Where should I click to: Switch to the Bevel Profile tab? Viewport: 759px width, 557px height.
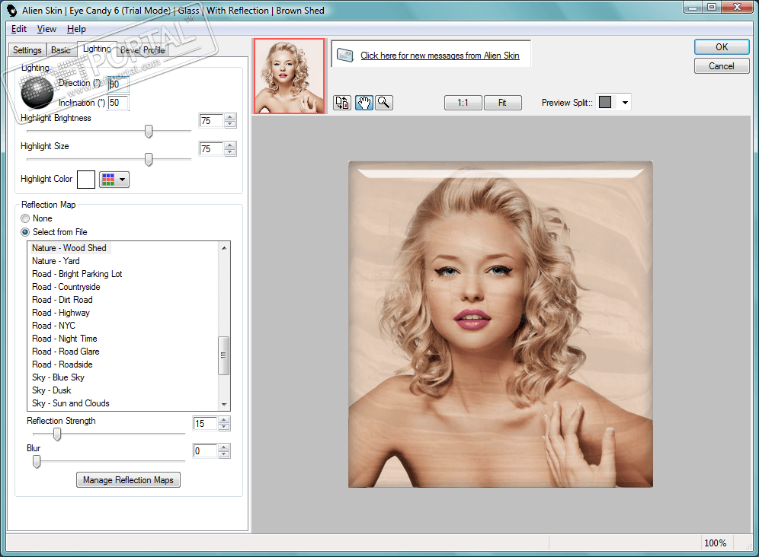coord(143,50)
